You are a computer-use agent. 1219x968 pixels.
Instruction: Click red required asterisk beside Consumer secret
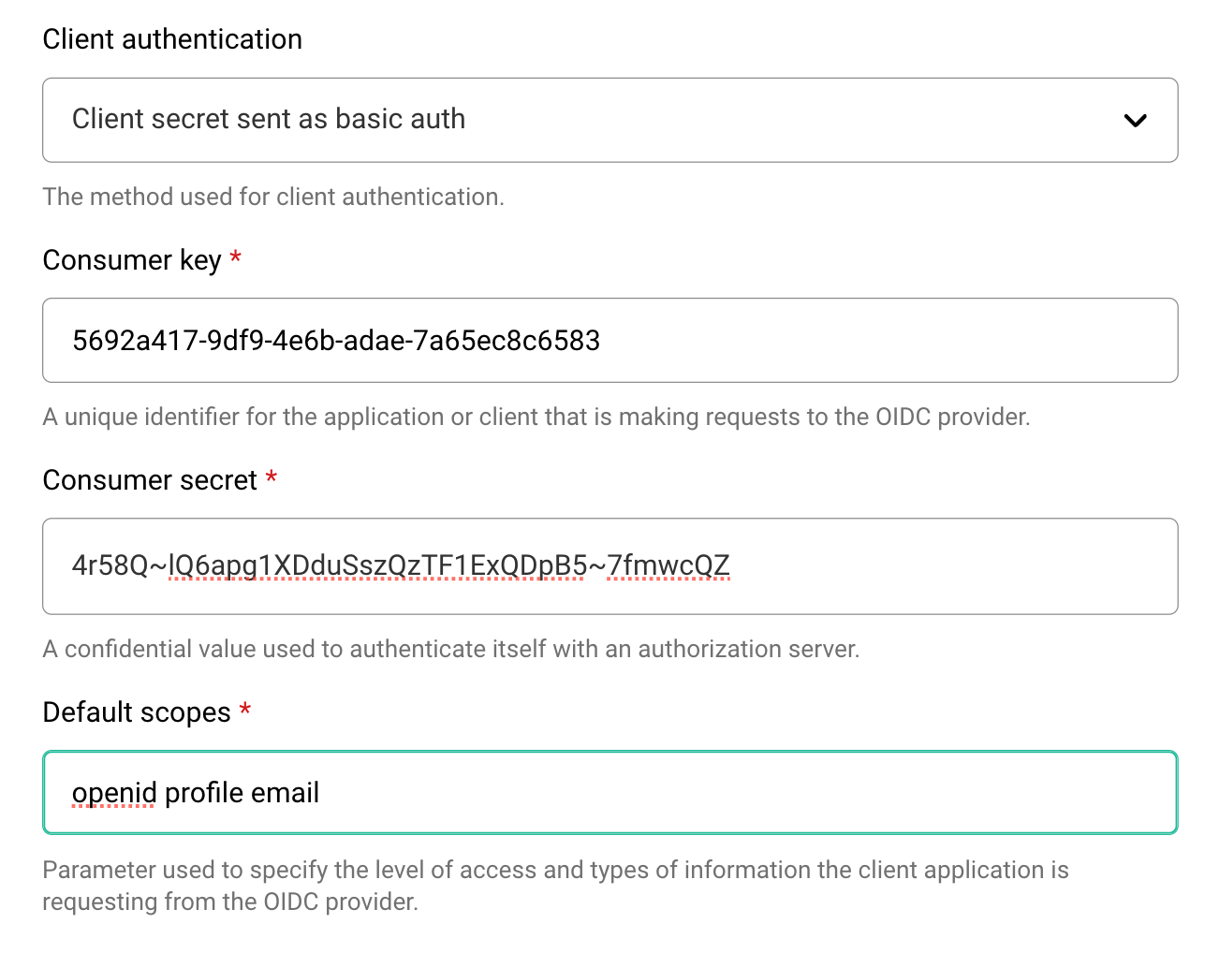point(272,477)
